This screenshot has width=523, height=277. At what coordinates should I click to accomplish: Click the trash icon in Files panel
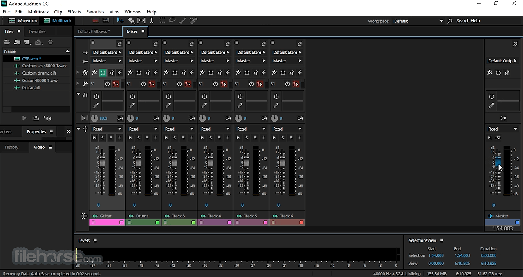[51, 42]
